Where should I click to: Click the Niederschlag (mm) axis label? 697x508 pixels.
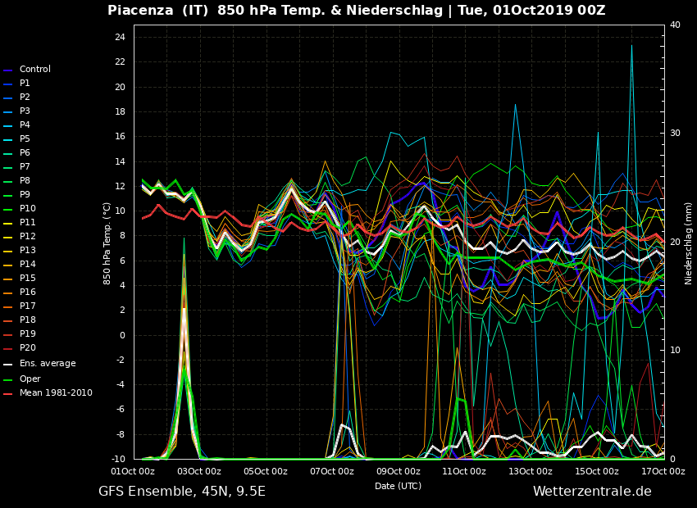pos(689,243)
